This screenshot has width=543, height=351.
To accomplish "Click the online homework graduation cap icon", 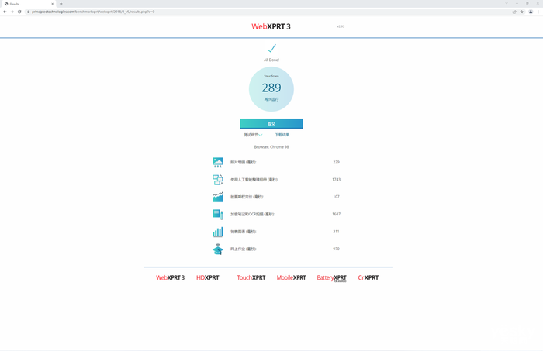I will point(218,249).
